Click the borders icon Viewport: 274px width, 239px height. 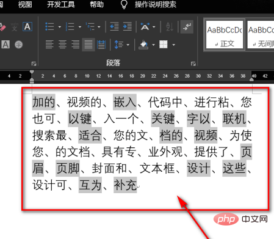[164, 44]
